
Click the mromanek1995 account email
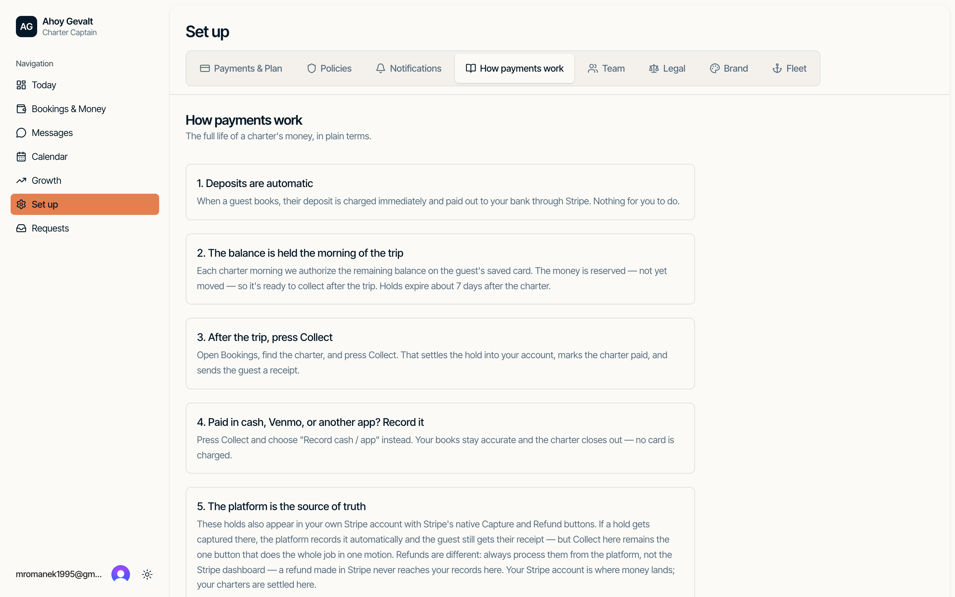[x=59, y=574]
